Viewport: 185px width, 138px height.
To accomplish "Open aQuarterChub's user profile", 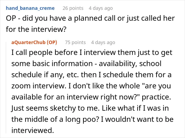I will tap(29, 42).
